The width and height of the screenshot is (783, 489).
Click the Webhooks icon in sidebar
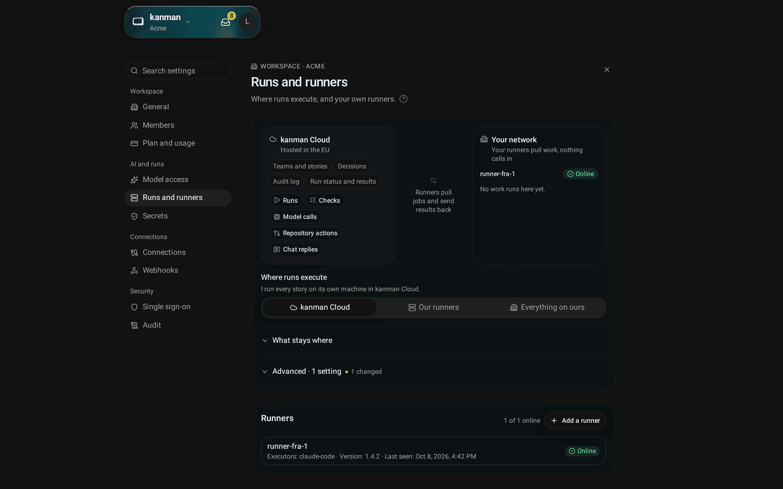click(x=134, y=271)
